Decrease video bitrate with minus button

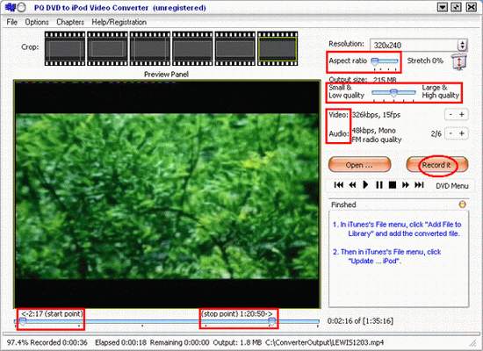pos(451,115)
